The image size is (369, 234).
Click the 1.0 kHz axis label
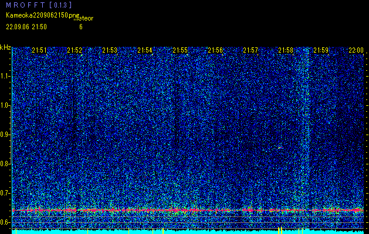(5, 105)
